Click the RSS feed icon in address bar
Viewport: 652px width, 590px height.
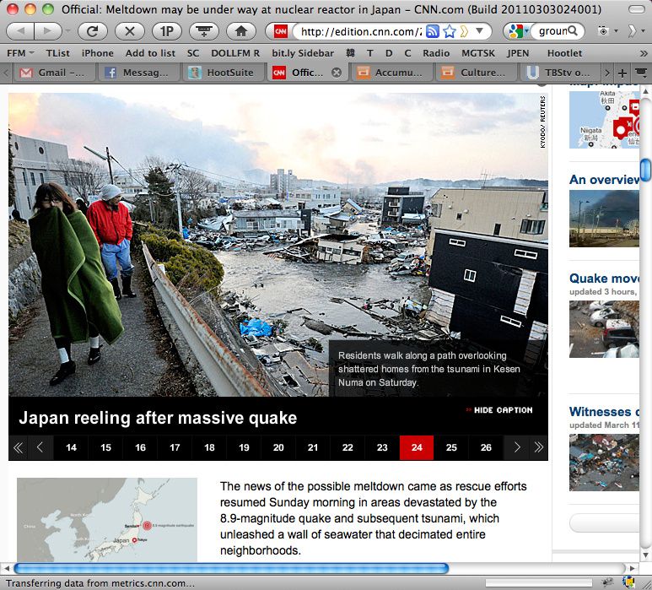[433, 31]
